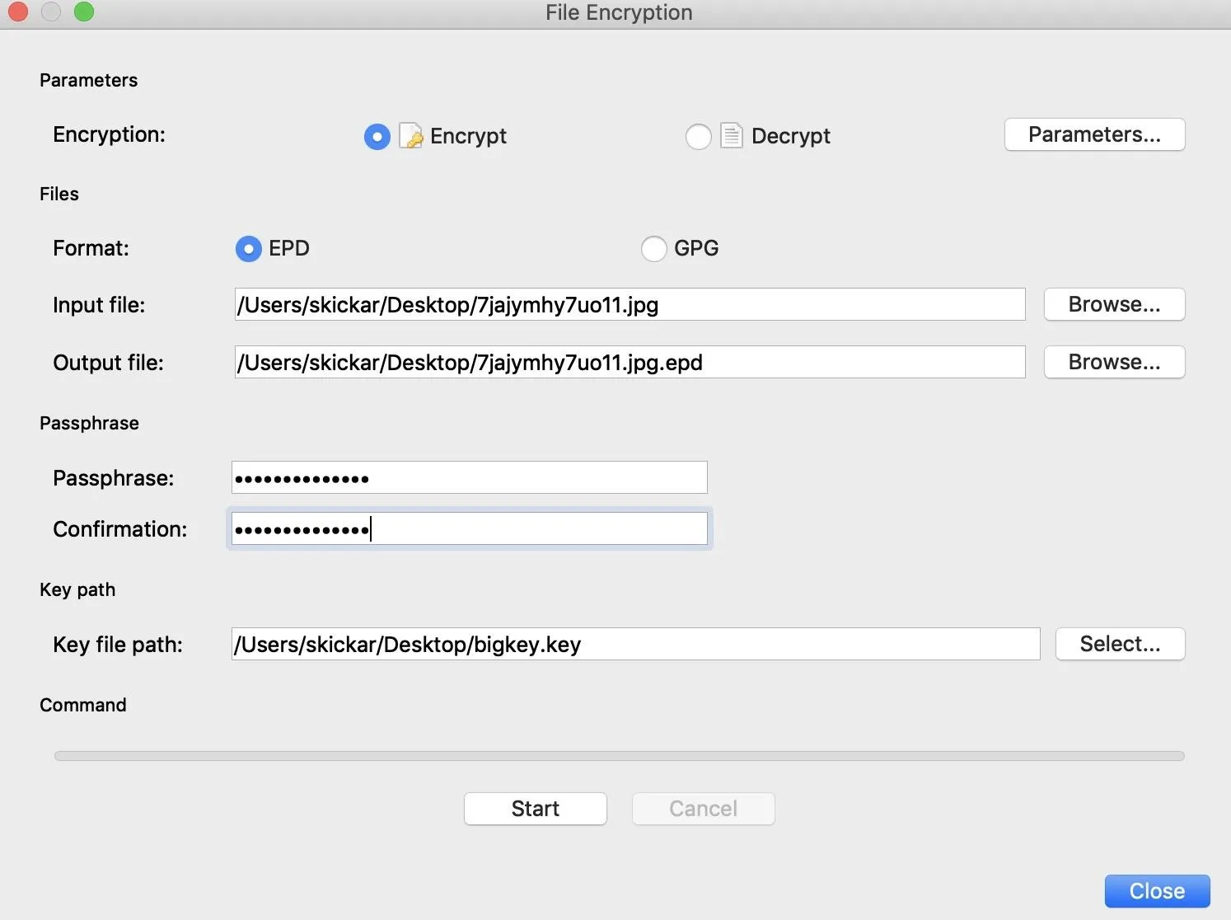Click the Decrypt document icon
This screenshot has width=1231, height=920.
(732, 135)
